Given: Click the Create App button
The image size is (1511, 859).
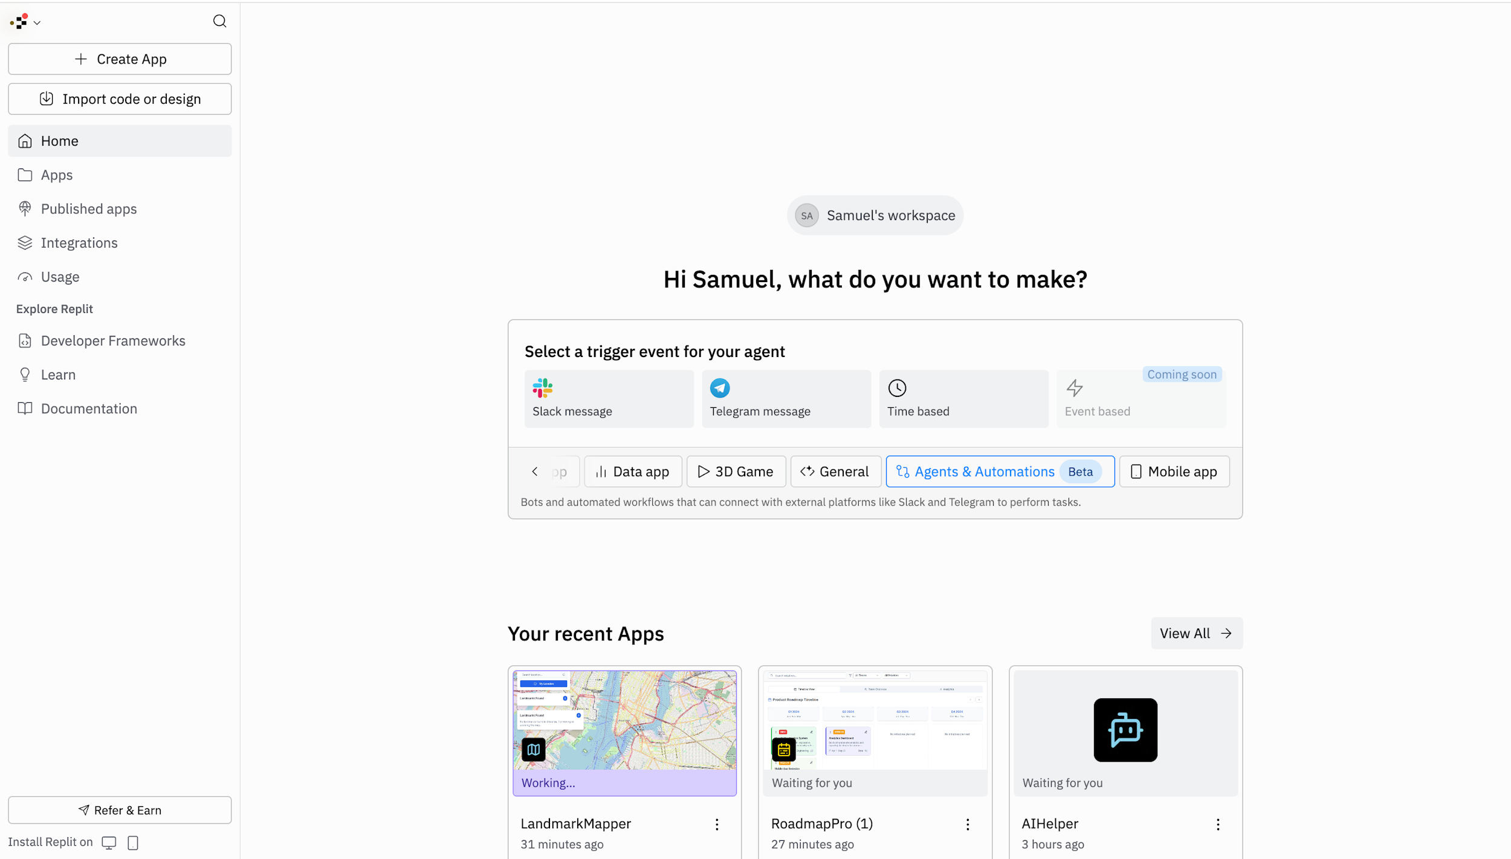Looking at the screenshot, I should pos(119,59).
